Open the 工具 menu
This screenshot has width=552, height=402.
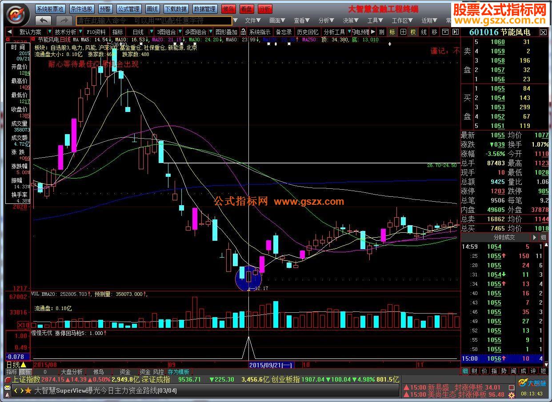pos(375,20)
